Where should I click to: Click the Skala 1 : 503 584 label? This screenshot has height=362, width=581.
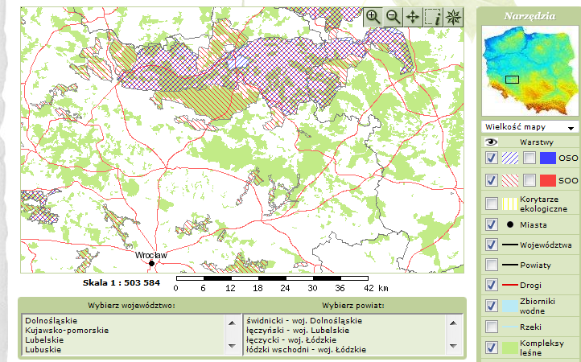122,282
